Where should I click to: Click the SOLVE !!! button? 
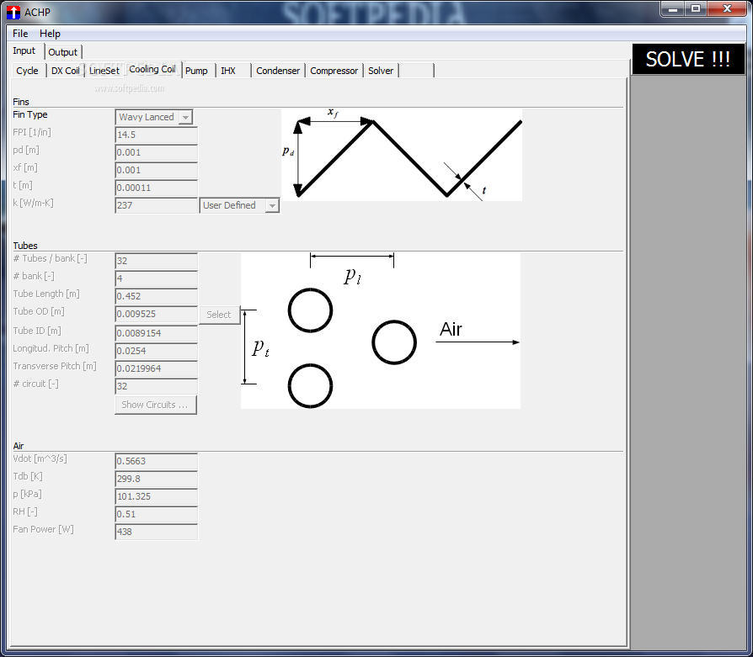[x=688, y=60]
